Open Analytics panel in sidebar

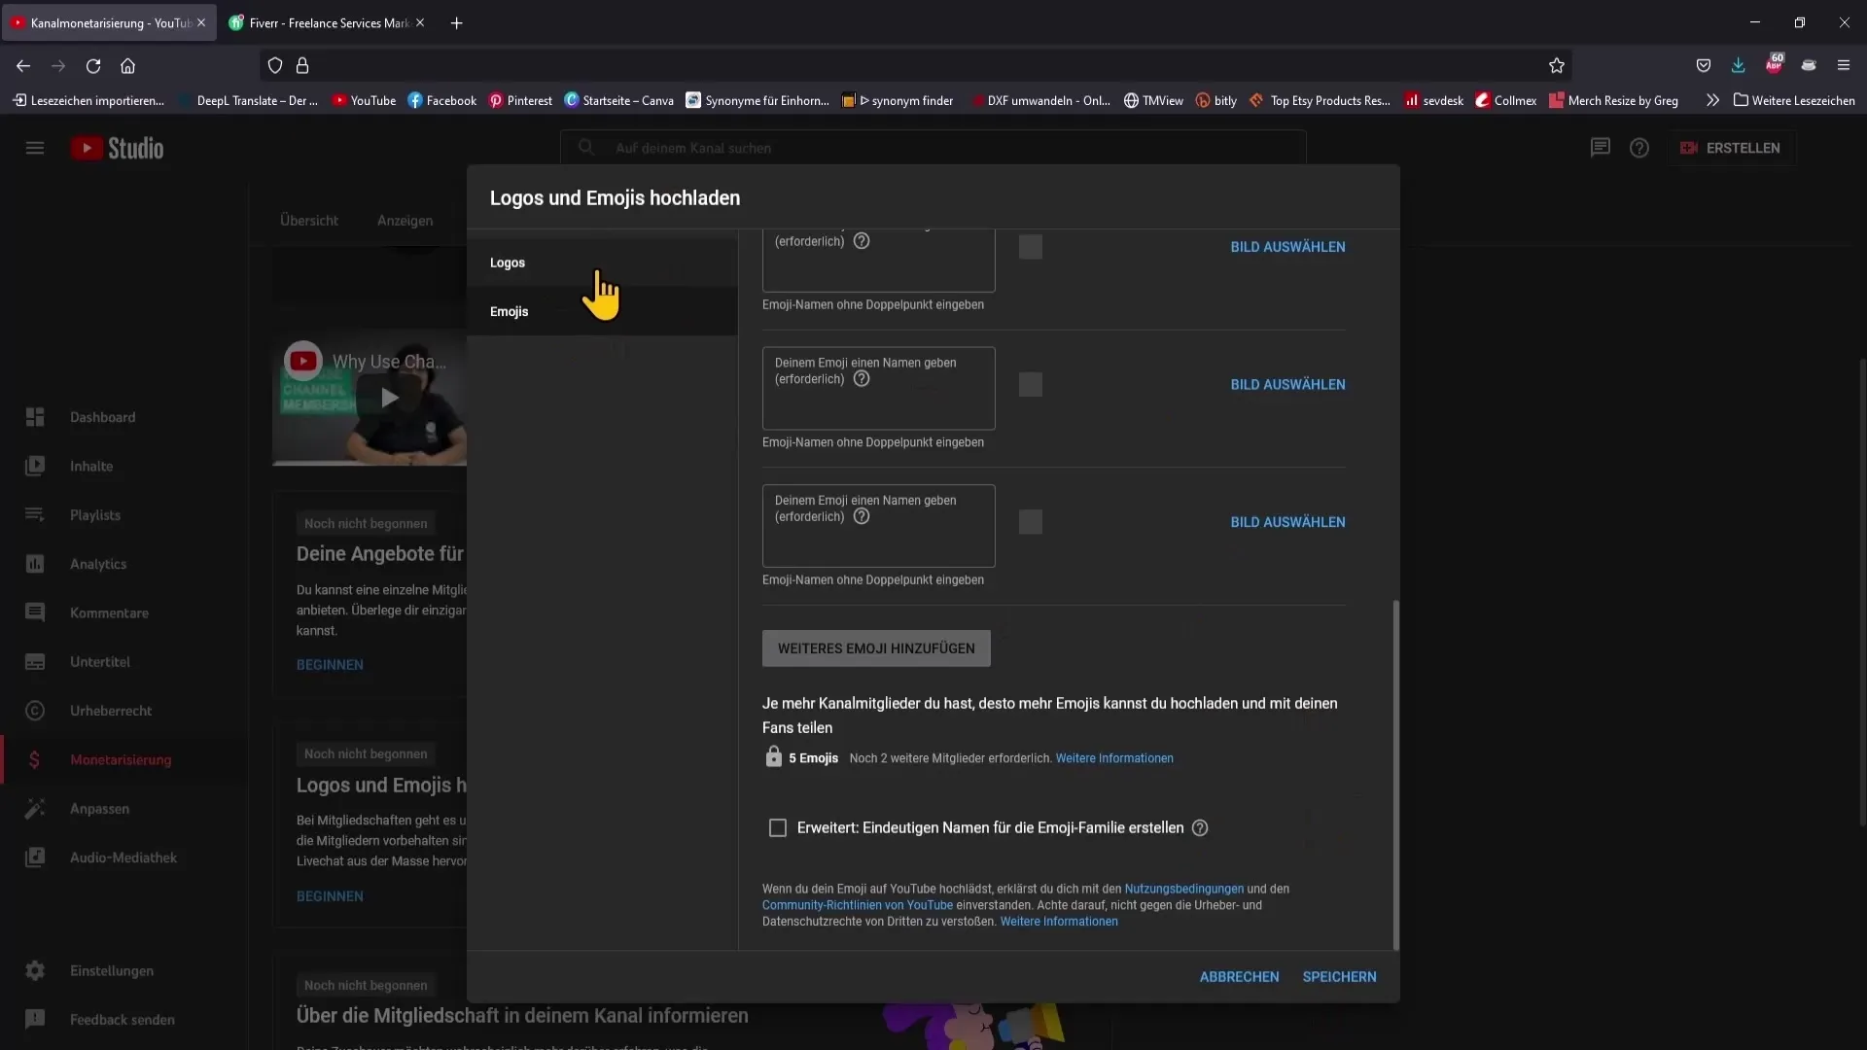(97, 562)
